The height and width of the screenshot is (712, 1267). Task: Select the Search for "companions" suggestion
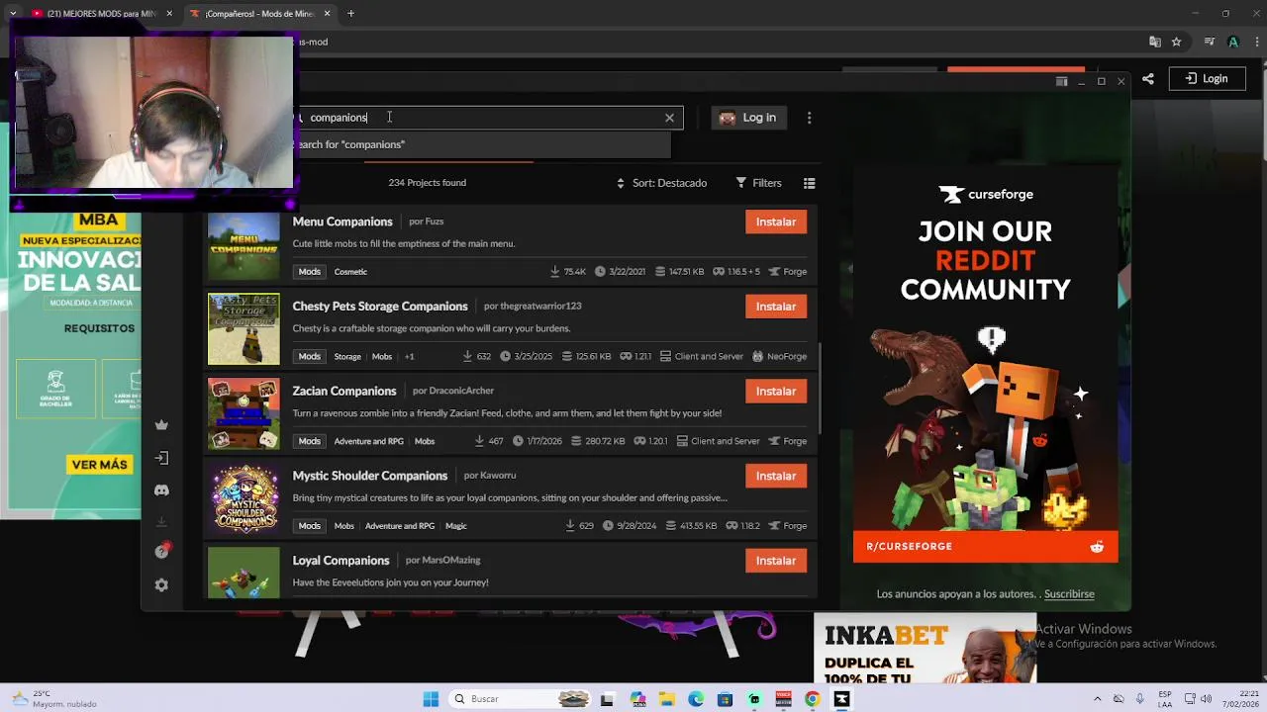[x=484, y=144]
